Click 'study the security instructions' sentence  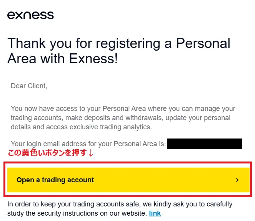(x=77, y=213)
